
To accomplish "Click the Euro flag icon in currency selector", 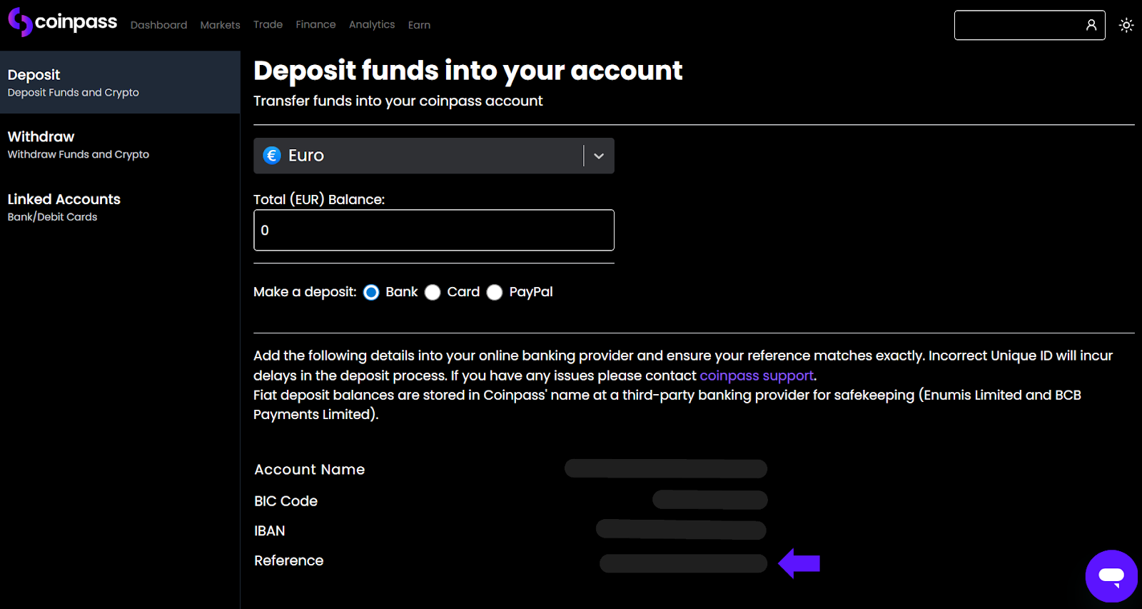I will point(272,155).
